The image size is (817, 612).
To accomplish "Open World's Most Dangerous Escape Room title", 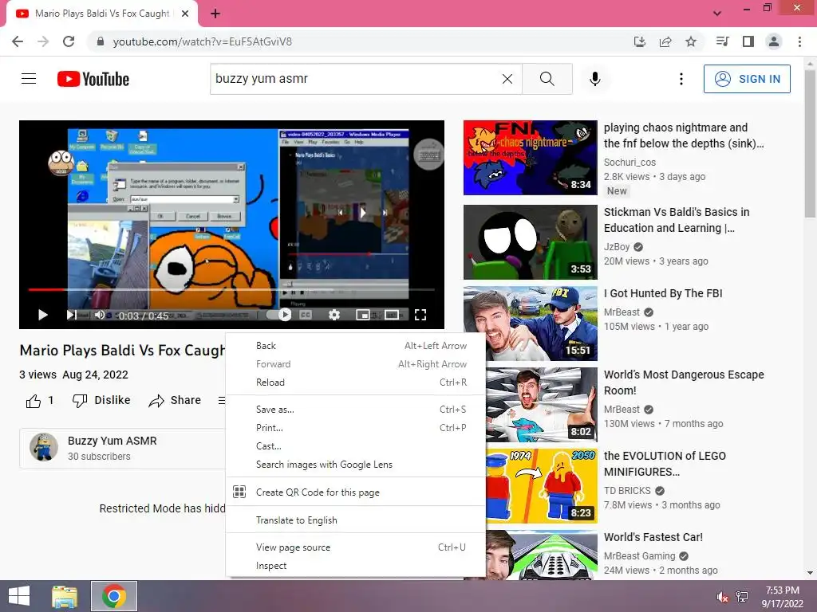I will point(684,382).
